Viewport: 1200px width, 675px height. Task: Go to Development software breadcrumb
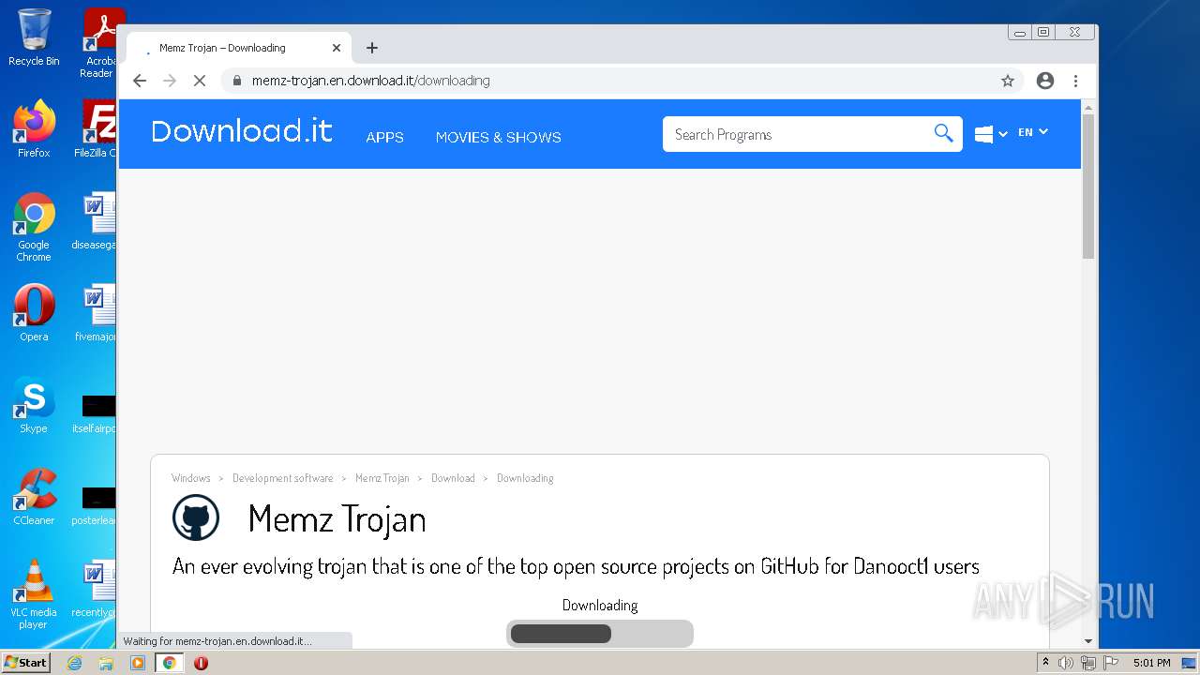point(283,478)
